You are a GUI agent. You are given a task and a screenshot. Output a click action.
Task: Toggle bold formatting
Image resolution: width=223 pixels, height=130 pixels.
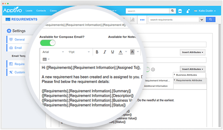click(97, 52)
